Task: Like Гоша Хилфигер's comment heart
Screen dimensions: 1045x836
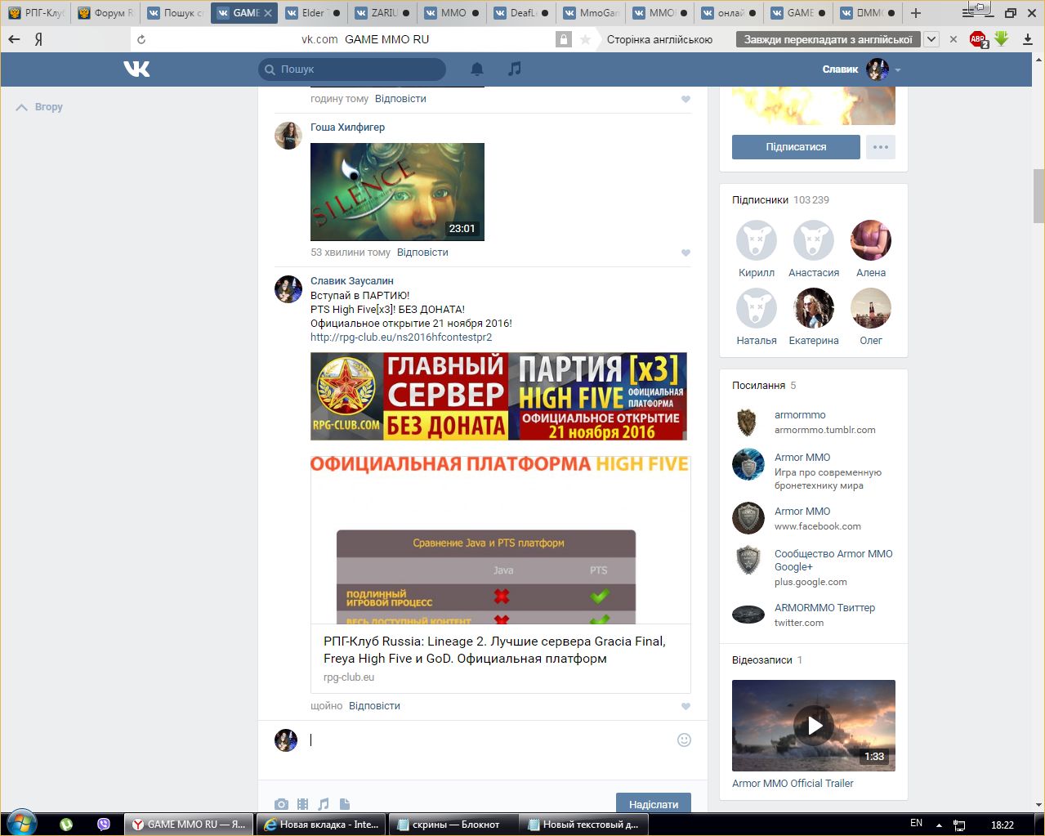Action: click(x=686, y=253)
